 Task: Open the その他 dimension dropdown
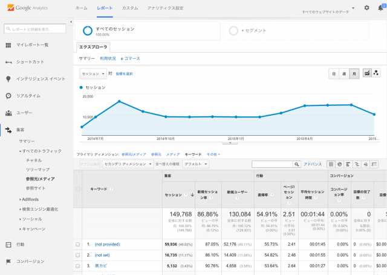213,154
